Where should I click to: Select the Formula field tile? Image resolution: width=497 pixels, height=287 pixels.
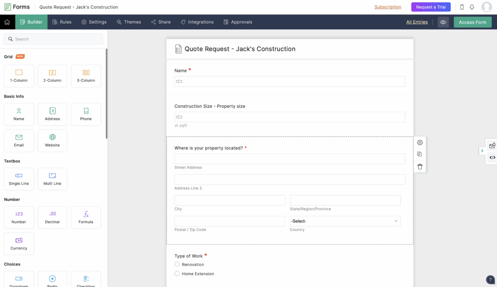click(x=86, y=218)
